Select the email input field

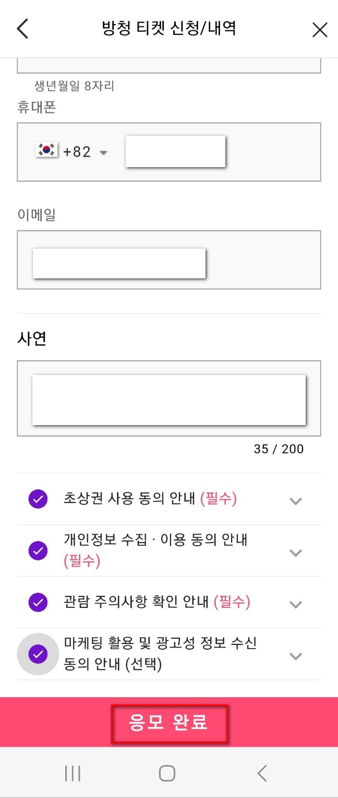(x=119, y=263)
